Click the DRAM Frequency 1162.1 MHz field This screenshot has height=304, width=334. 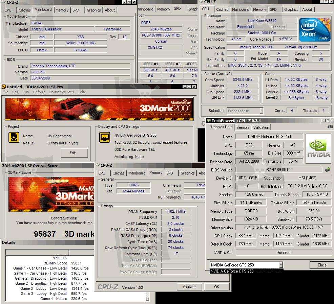[x=175, y=212]
